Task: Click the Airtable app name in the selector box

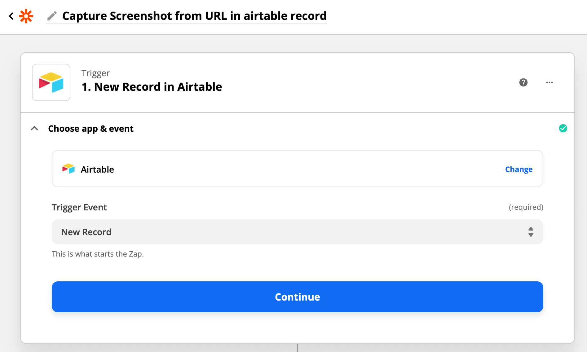Action: point(97,169)
